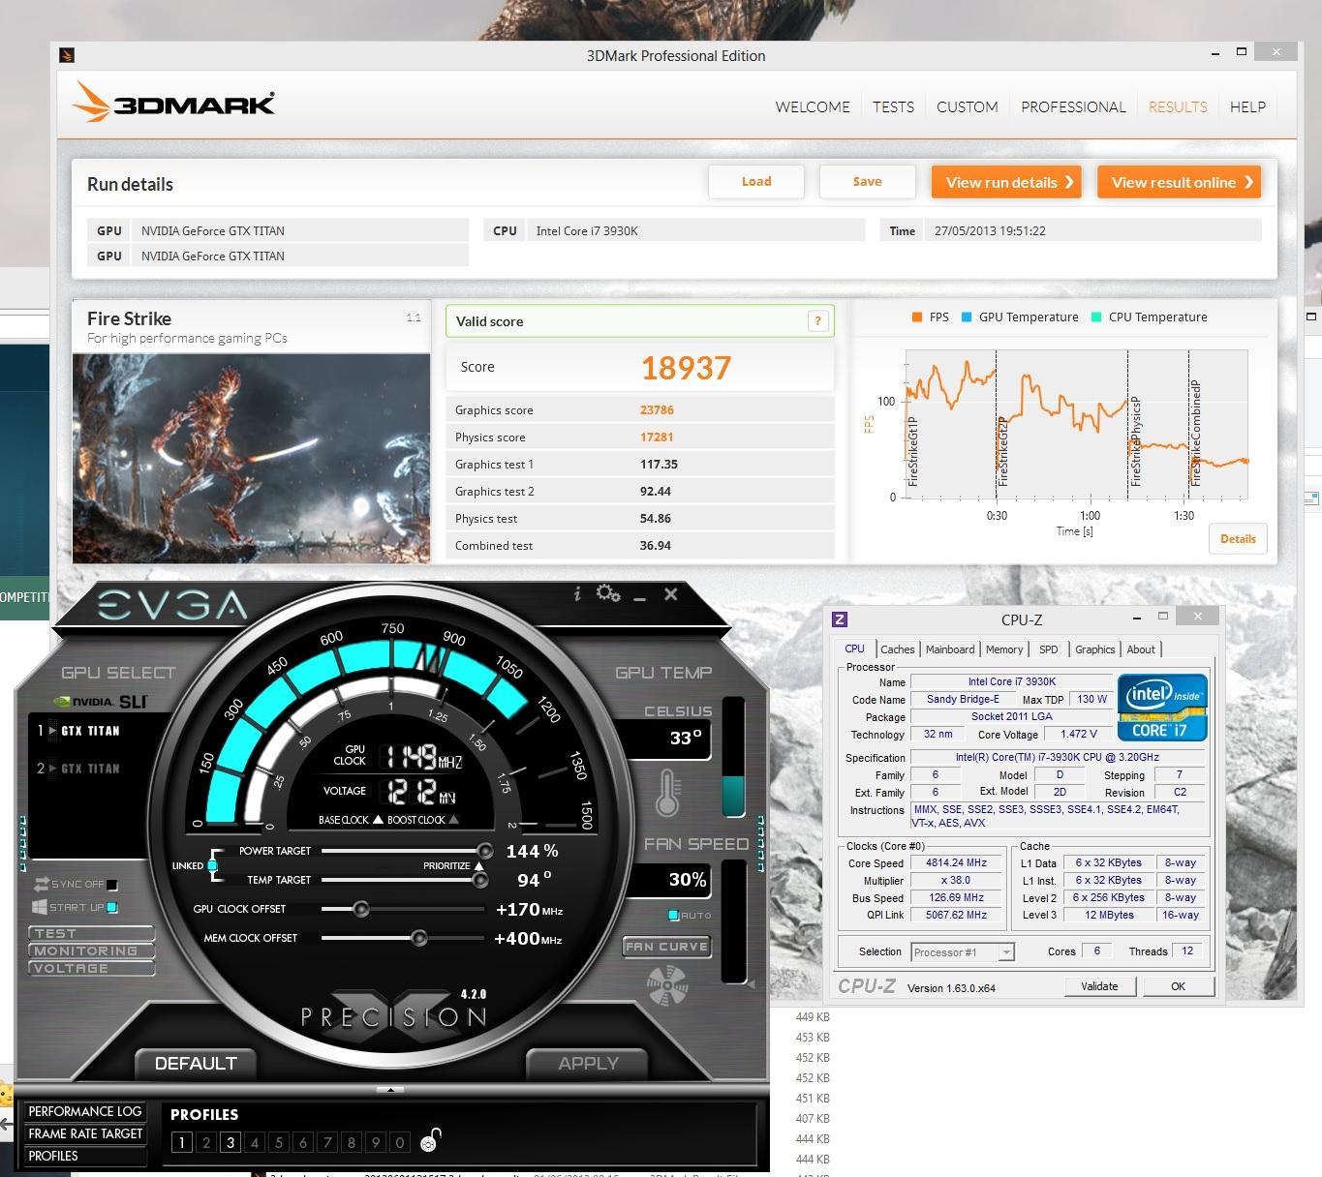Viewport: 1322px width, 1177px height.
Task: Switch to the Custom tab
Action: tap(967, 106)
